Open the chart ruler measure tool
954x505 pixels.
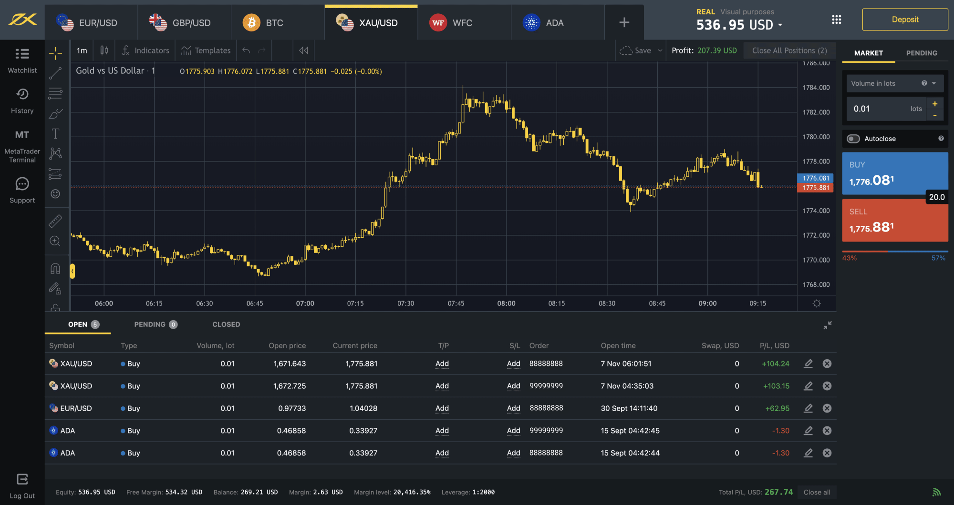click(x=55, y=221)
